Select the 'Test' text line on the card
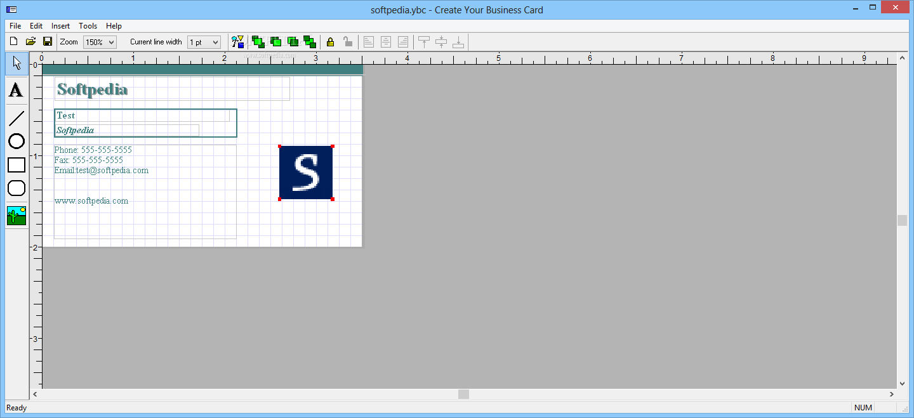 tap(66, 115)
